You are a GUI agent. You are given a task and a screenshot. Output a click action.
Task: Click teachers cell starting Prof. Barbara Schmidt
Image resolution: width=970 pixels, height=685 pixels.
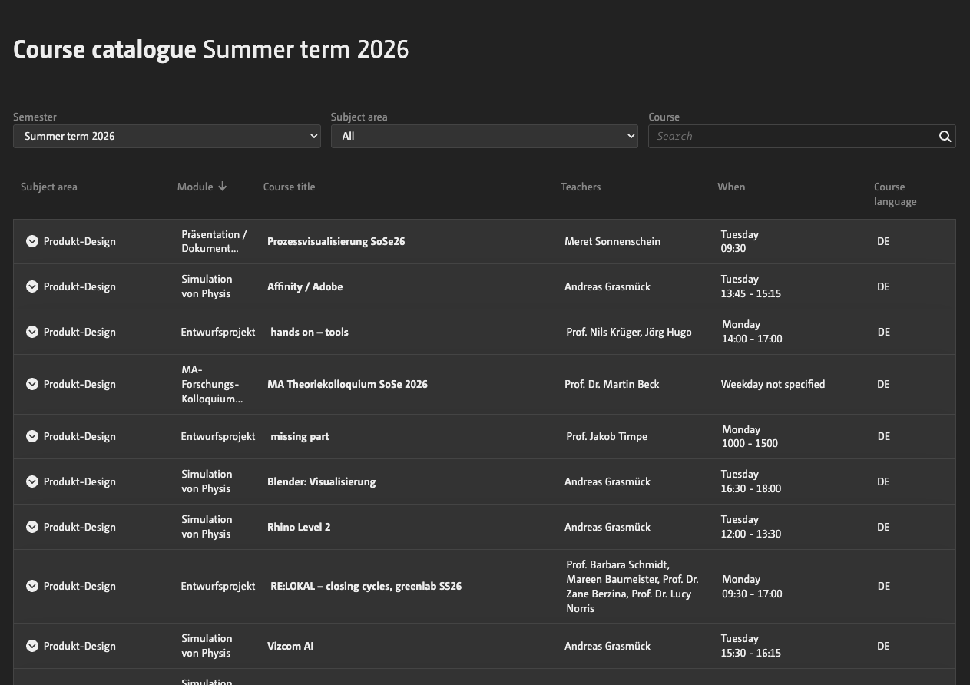point(632,586)
